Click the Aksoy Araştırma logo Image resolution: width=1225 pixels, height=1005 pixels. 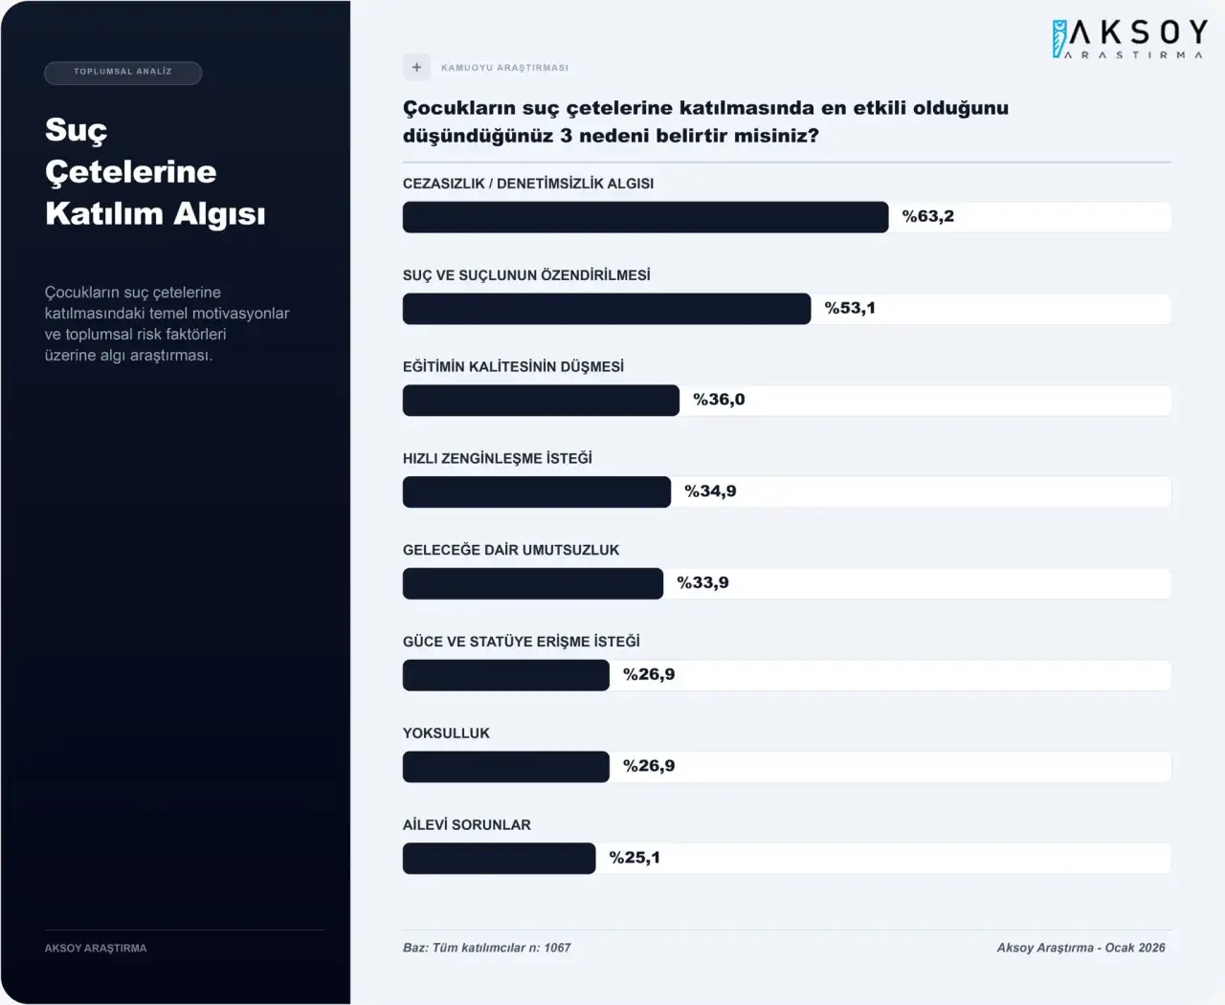pyautogui.click(x=1128, y=39)
